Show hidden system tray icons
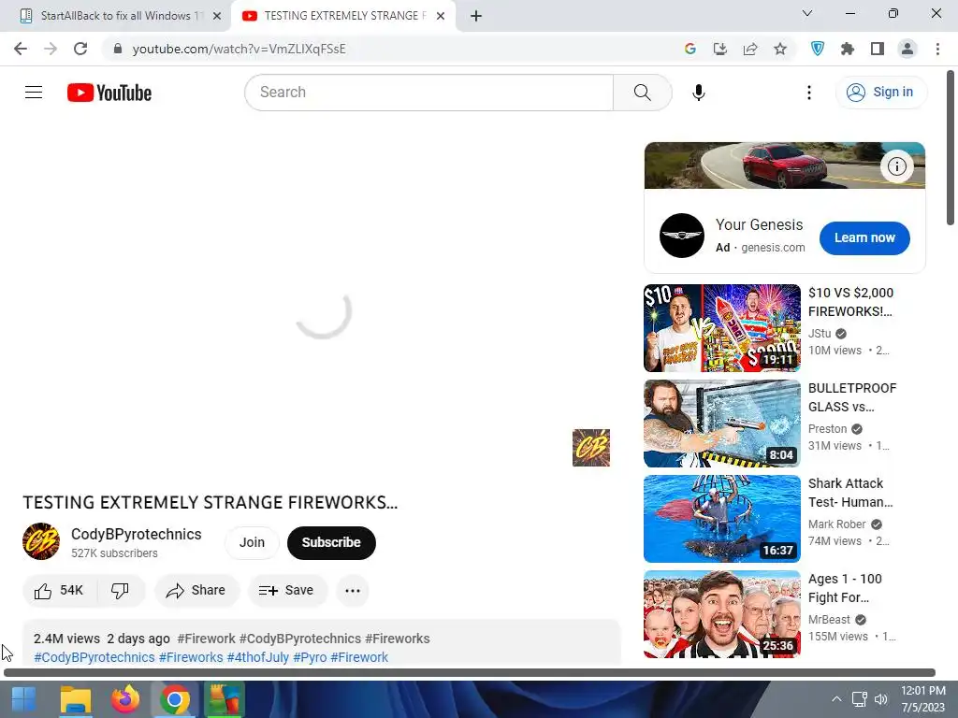The height and width of the screenshot is (718, 958). click(x=836, y=699)
